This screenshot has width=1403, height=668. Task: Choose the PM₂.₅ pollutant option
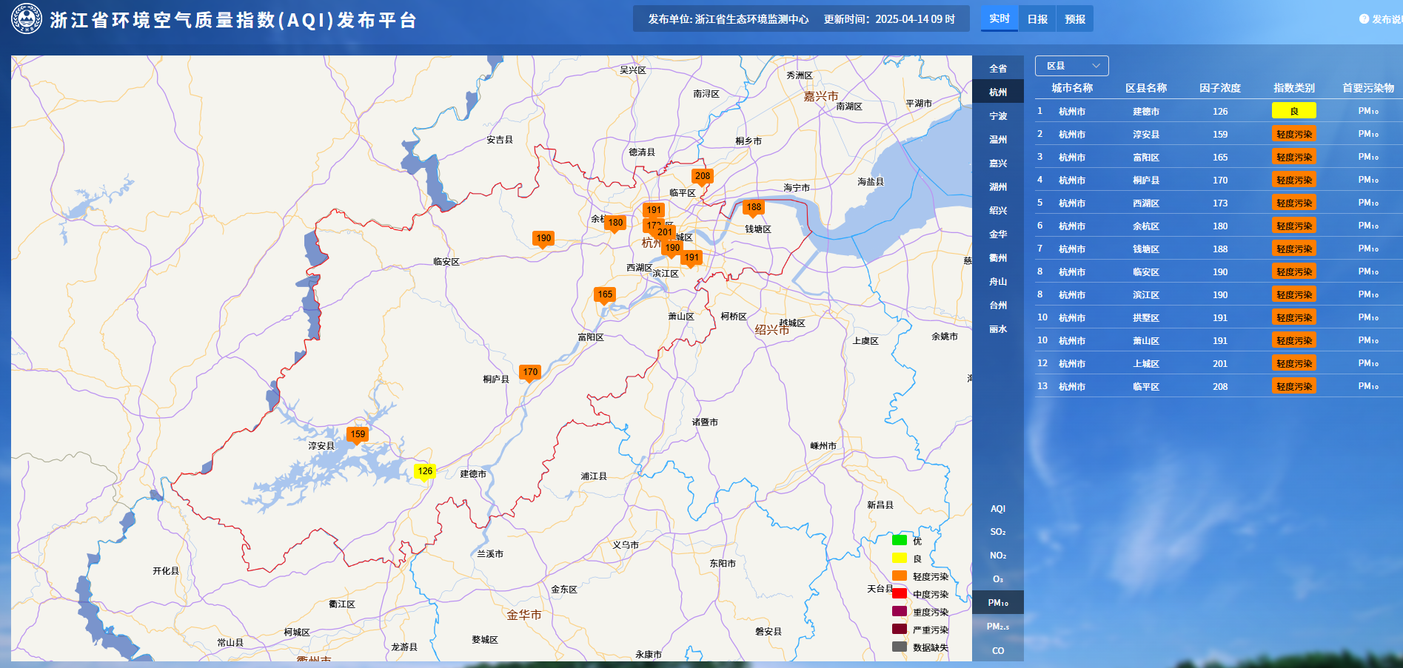click(x=998, y=627)
